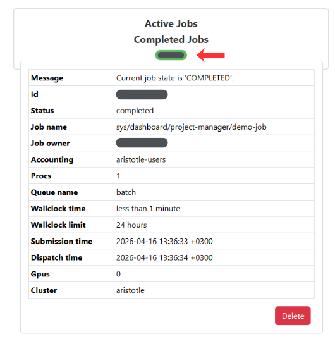This screenshot has width=335, height=346.
Task: Click the redacted Id value
Action: point(142,94)
